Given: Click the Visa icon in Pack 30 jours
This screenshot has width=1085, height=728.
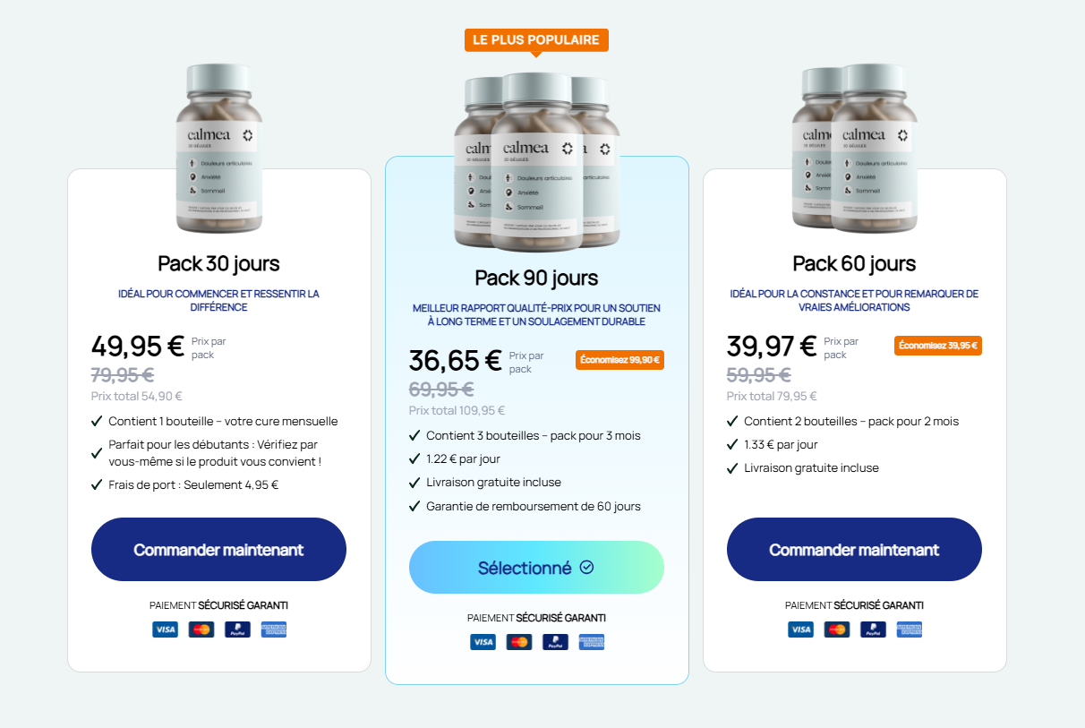Looking at the screenshot, I should [166, 630].
